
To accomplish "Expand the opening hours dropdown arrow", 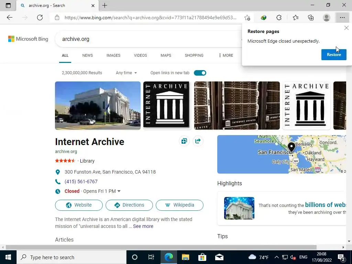I will (119, 191).
